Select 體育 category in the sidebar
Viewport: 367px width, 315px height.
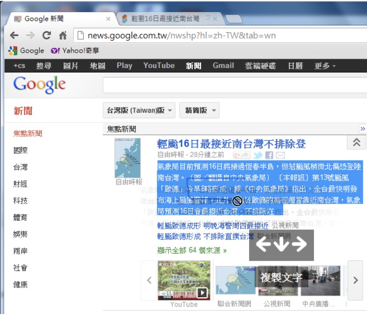point(20,217)
